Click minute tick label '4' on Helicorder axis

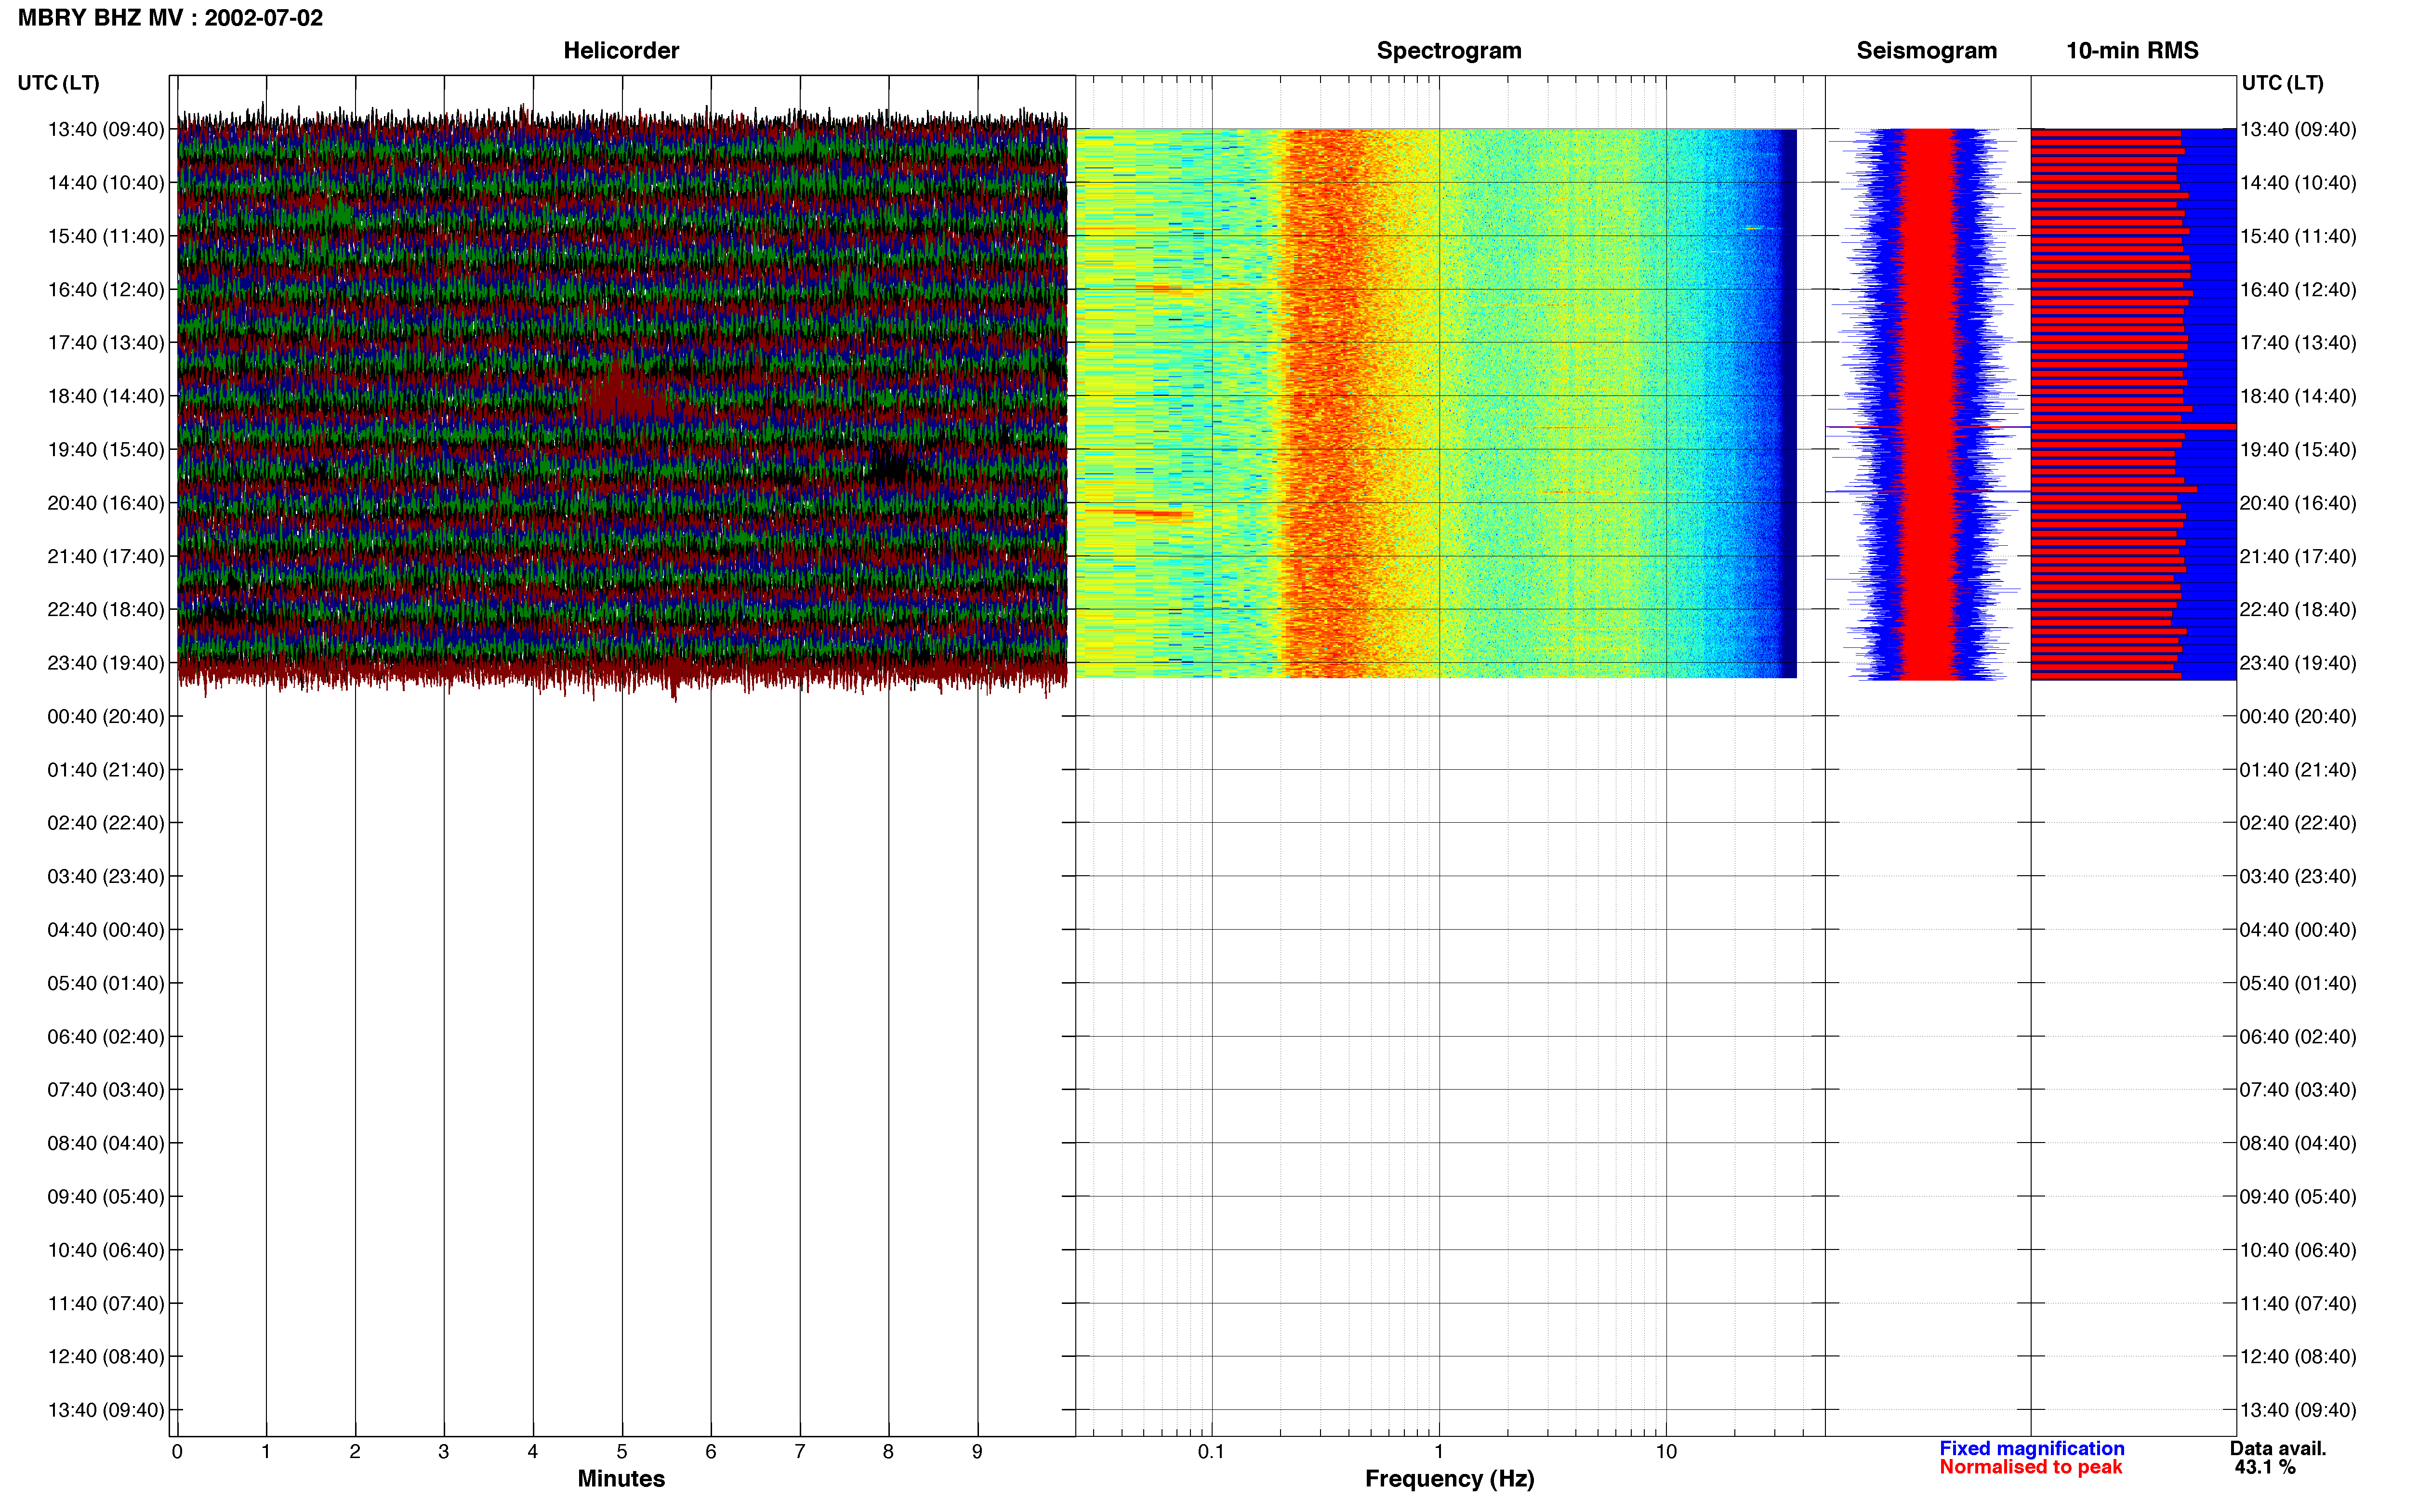coord(533,1452)
